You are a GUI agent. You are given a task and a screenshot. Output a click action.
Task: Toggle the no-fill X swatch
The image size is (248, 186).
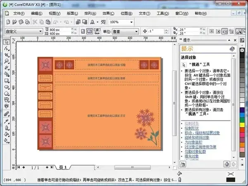tap(242, 51)
